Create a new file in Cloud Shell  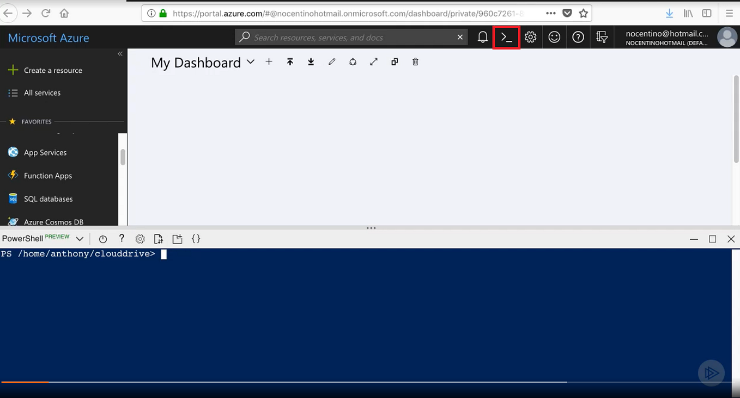click(x=177, y=238)
